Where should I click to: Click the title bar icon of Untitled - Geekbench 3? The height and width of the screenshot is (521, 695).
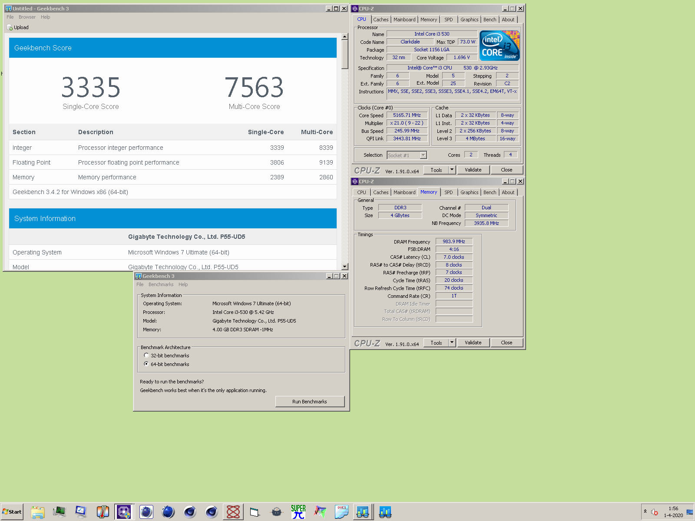click(x=8, y=8)
